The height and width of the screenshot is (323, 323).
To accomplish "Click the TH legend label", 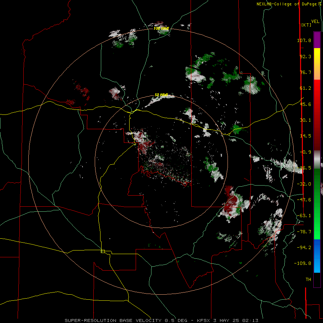I will 308,280.
